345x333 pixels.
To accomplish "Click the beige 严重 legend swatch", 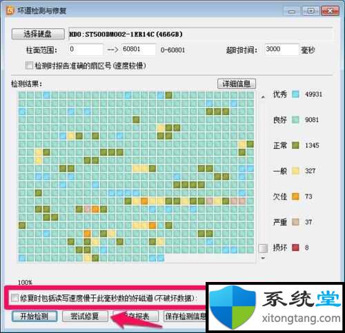I will coord(295,222).
